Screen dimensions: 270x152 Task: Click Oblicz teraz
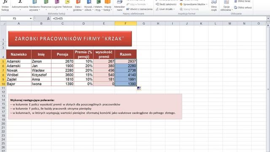(243, 1)
